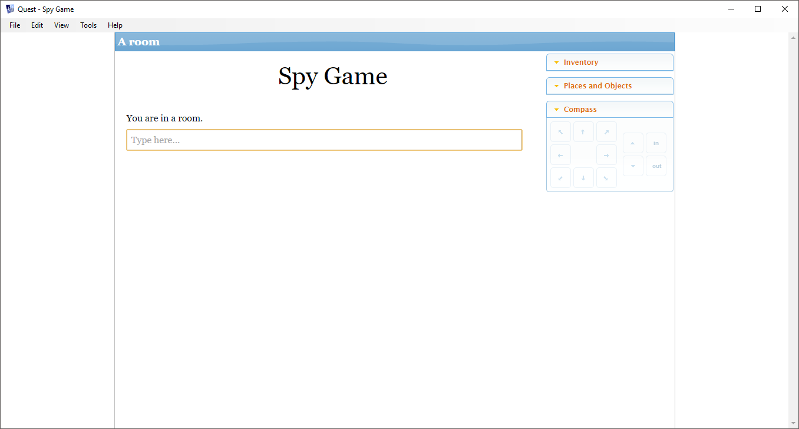The width and height of the screenshot is (799, 429).
Task: Go west with the compass arrow
Action: [560, 155]
